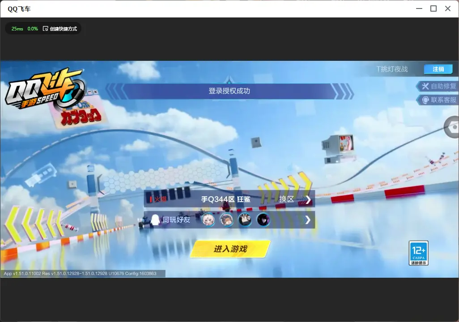This screenshot has height=322, width=459.
Task: Select first friend avatar with white hair
Action: (x=208, y=220)
